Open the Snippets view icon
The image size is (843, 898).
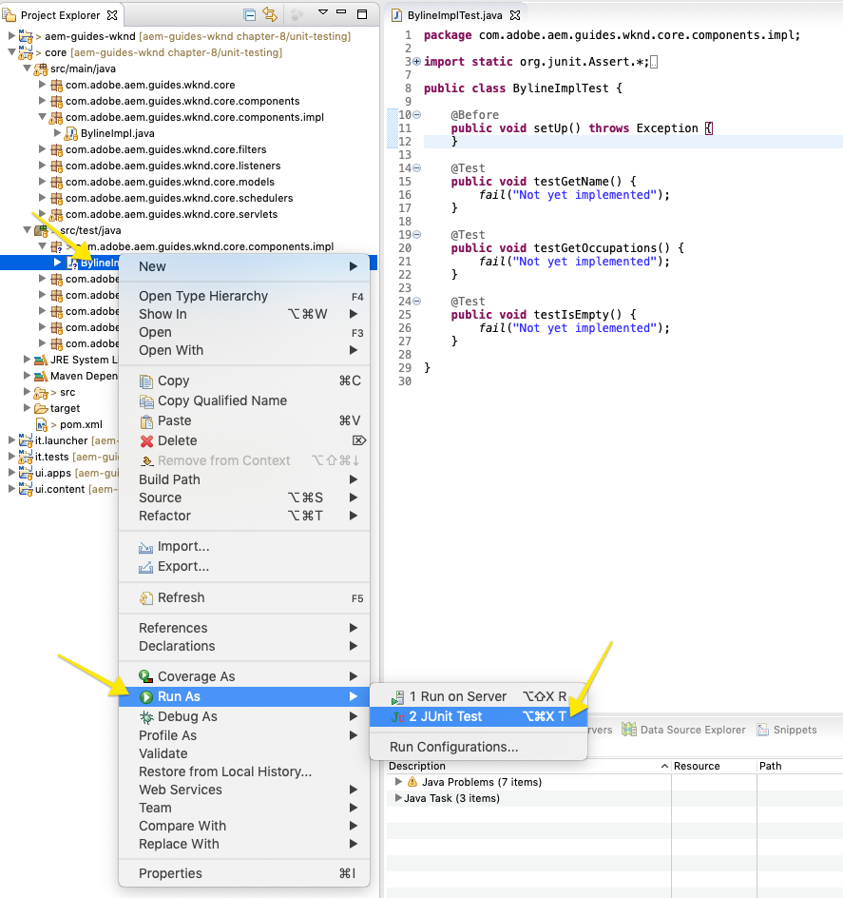[763, 731]
